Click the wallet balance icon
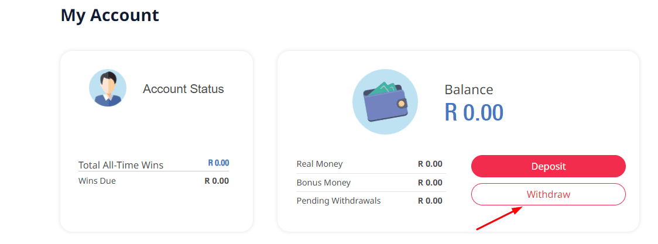This screenshot has width=658, height=244. coord(385,102)
